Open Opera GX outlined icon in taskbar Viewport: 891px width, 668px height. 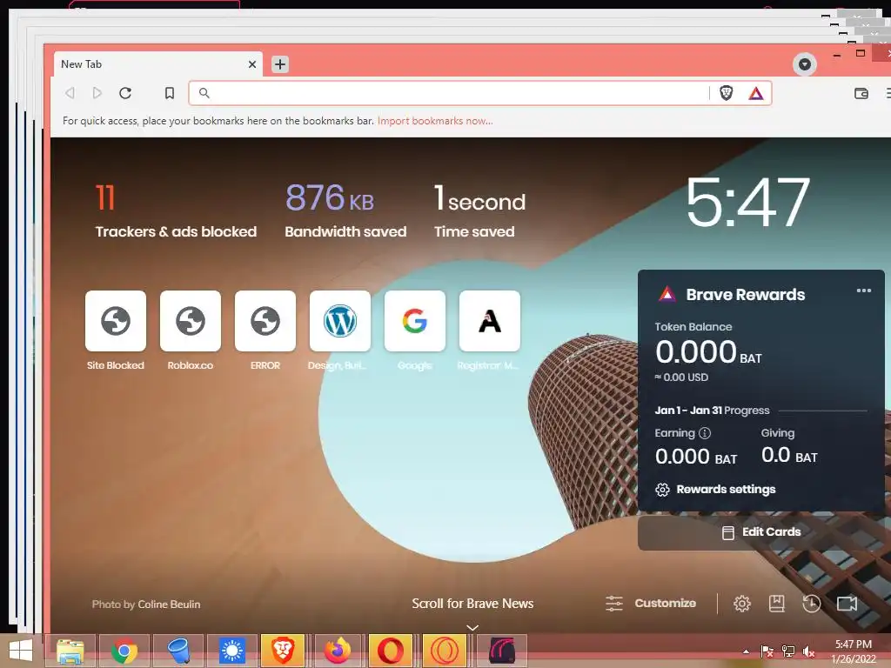click(445, 651)
